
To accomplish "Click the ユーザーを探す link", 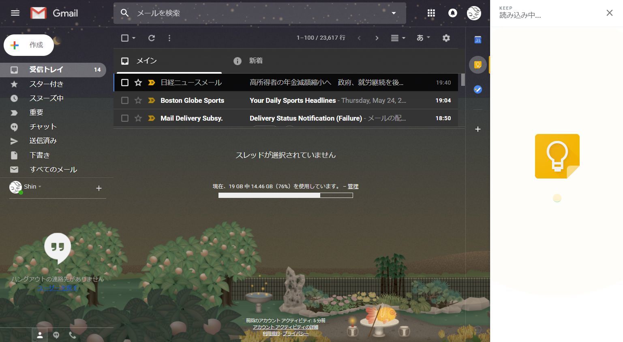I will [58, 288].
